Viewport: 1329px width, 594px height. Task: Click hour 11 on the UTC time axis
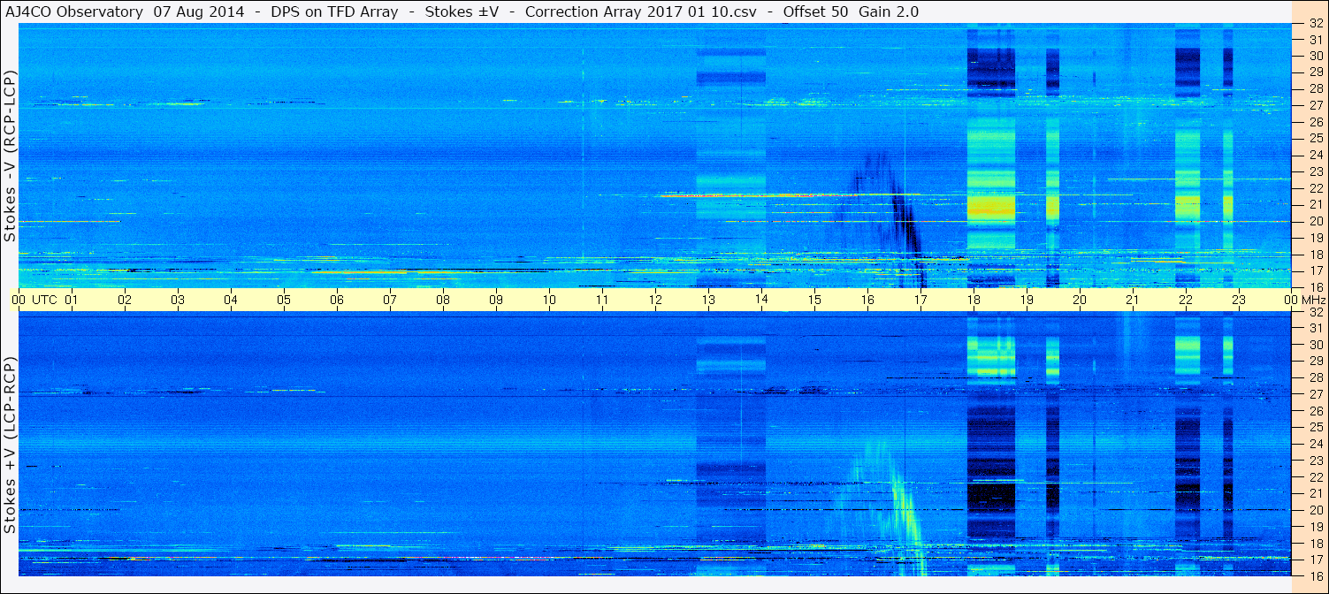pyautogui.click(x=602, y=300)
